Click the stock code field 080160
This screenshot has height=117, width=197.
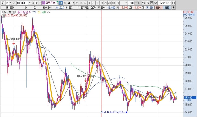pyautogui.click(x=22, y=3)
